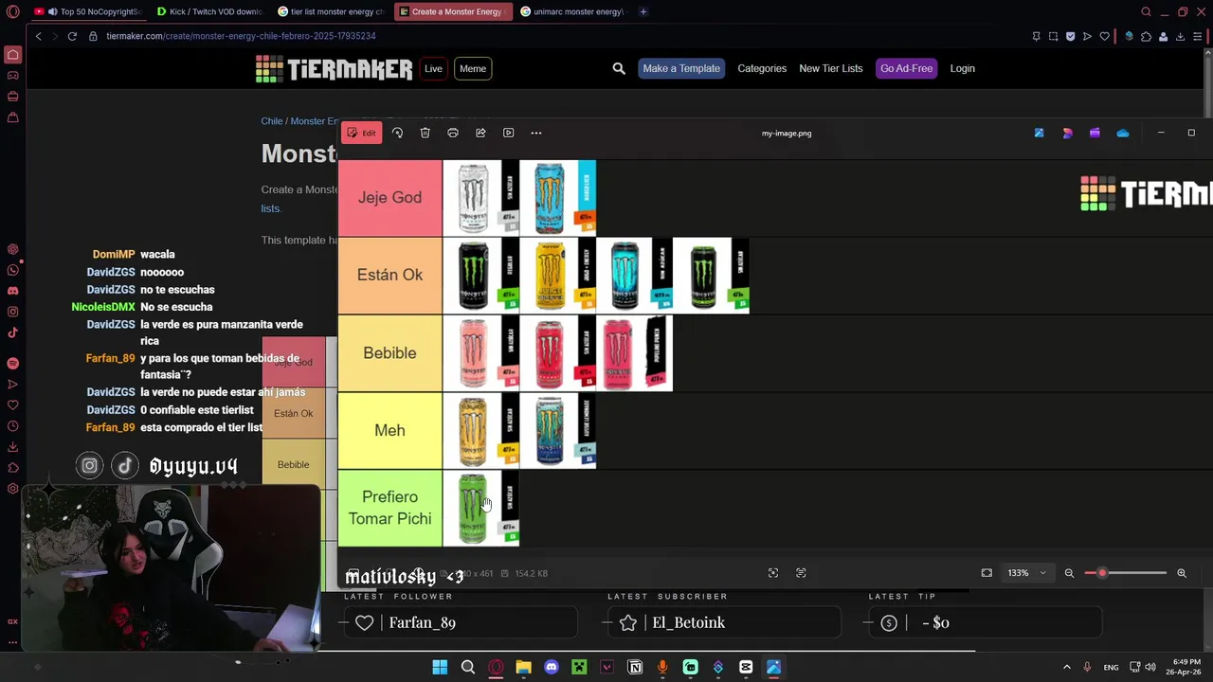Screen dimensions: 1213x682
Task: Print the image from Photos toolbar
Action: click(453, 133)
